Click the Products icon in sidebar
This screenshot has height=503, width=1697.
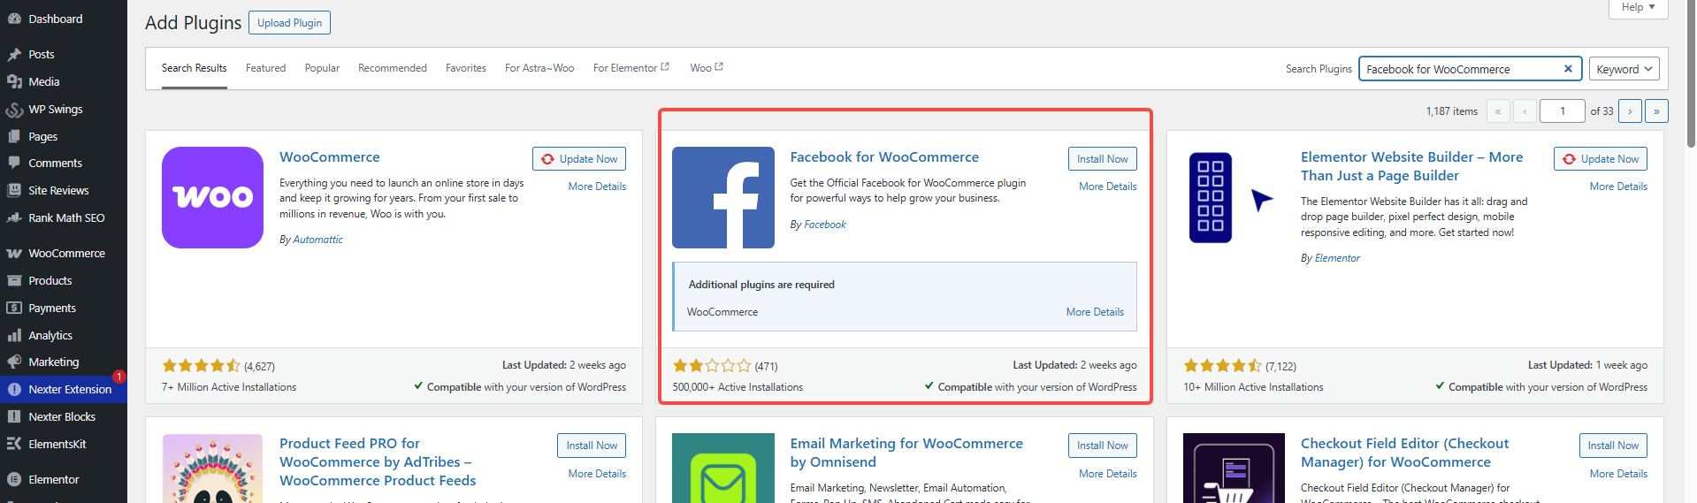[14, 280]
